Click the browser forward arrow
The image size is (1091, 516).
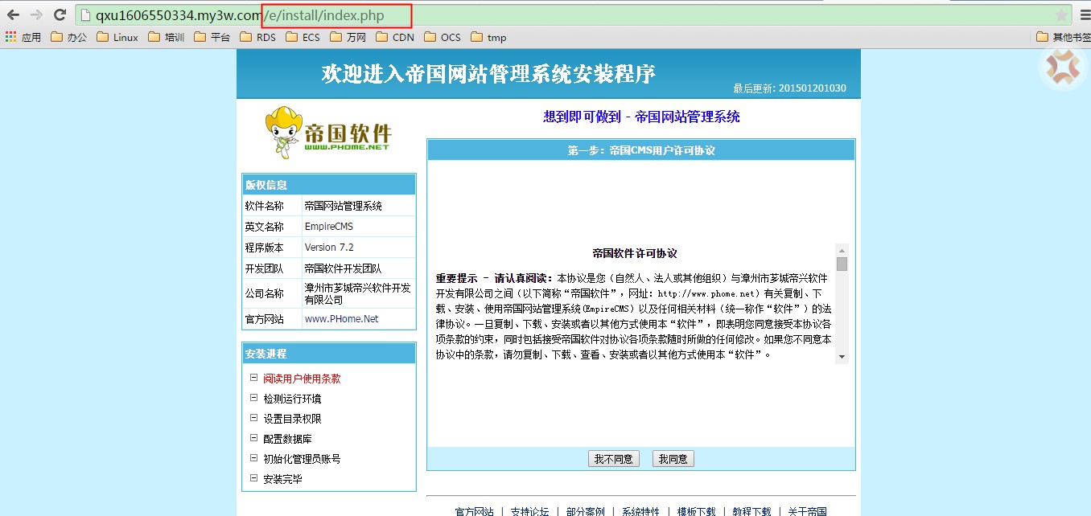pyautogui.click(x=36, y=15)
